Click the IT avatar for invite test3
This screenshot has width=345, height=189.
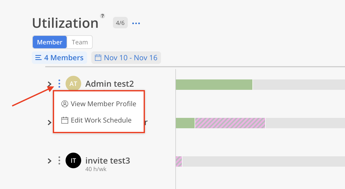73,160
